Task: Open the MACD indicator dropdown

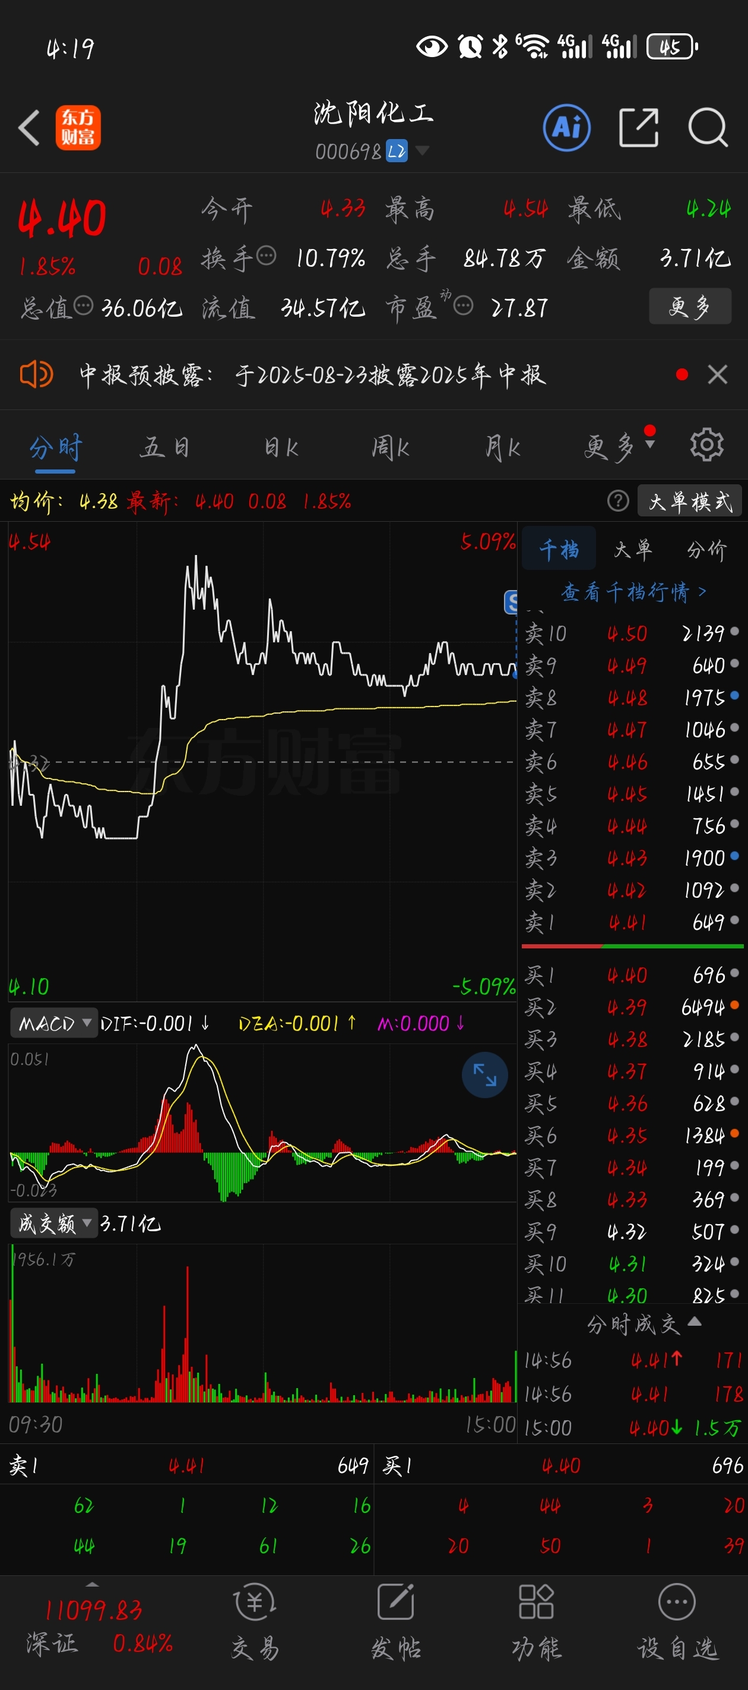Action: (x=54, y=1023)
